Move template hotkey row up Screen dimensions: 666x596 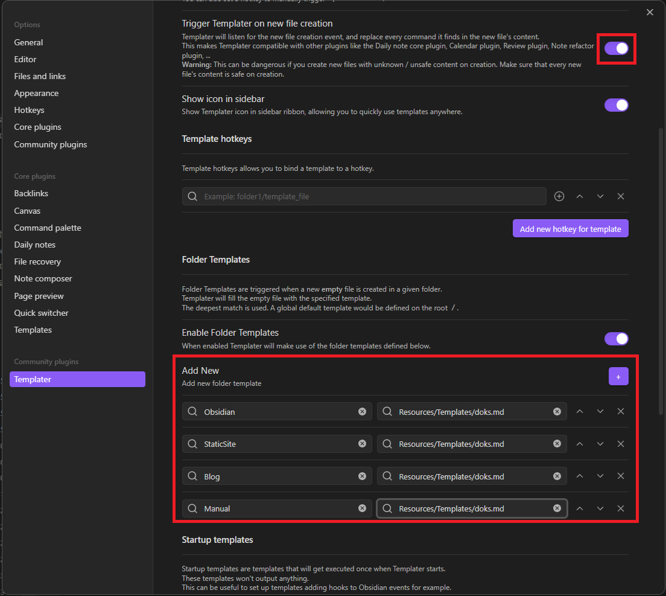click(579, 196)
